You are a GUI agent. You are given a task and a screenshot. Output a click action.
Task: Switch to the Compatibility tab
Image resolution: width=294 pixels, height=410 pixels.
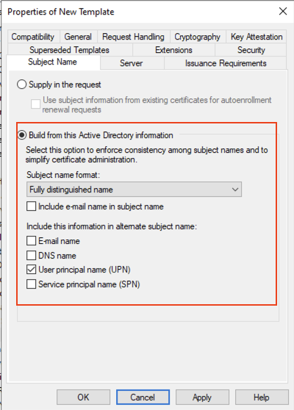(x=33, y=37)
